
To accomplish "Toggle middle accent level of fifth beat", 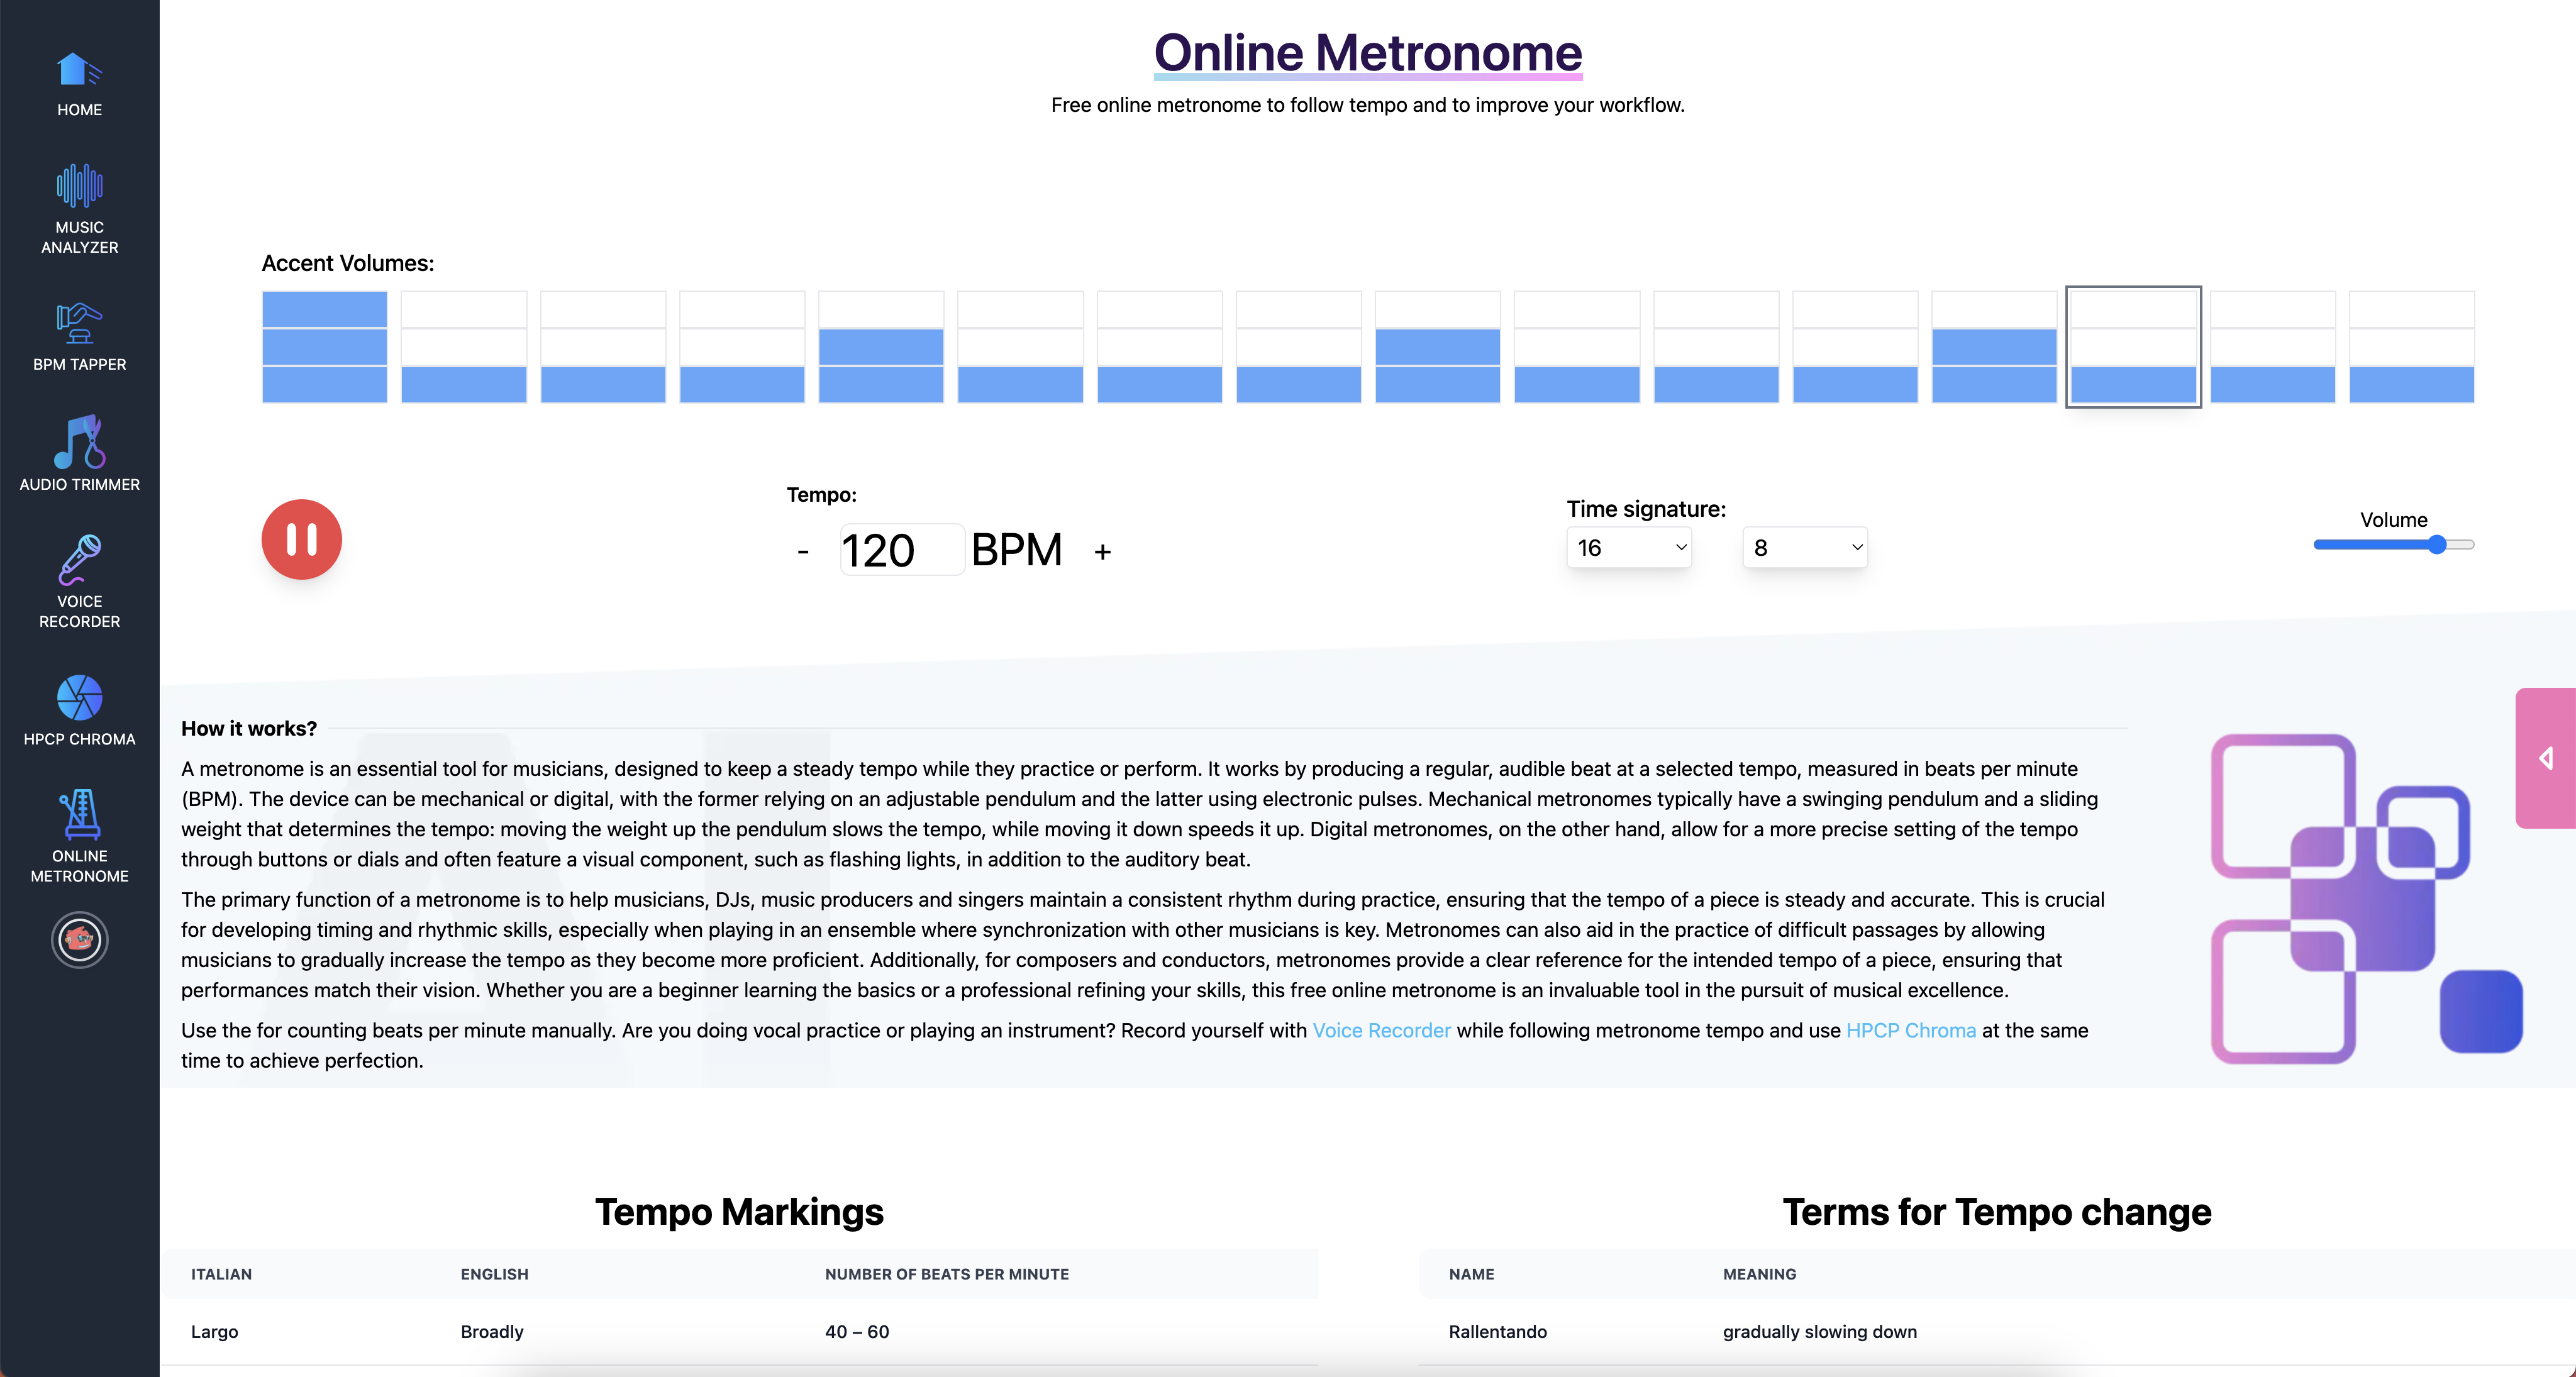I will pos(880,347).
